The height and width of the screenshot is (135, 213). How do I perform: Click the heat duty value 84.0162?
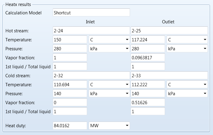point(70,126)
